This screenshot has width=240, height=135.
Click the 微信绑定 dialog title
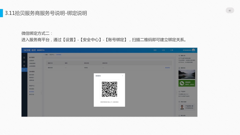click(98, 76)
